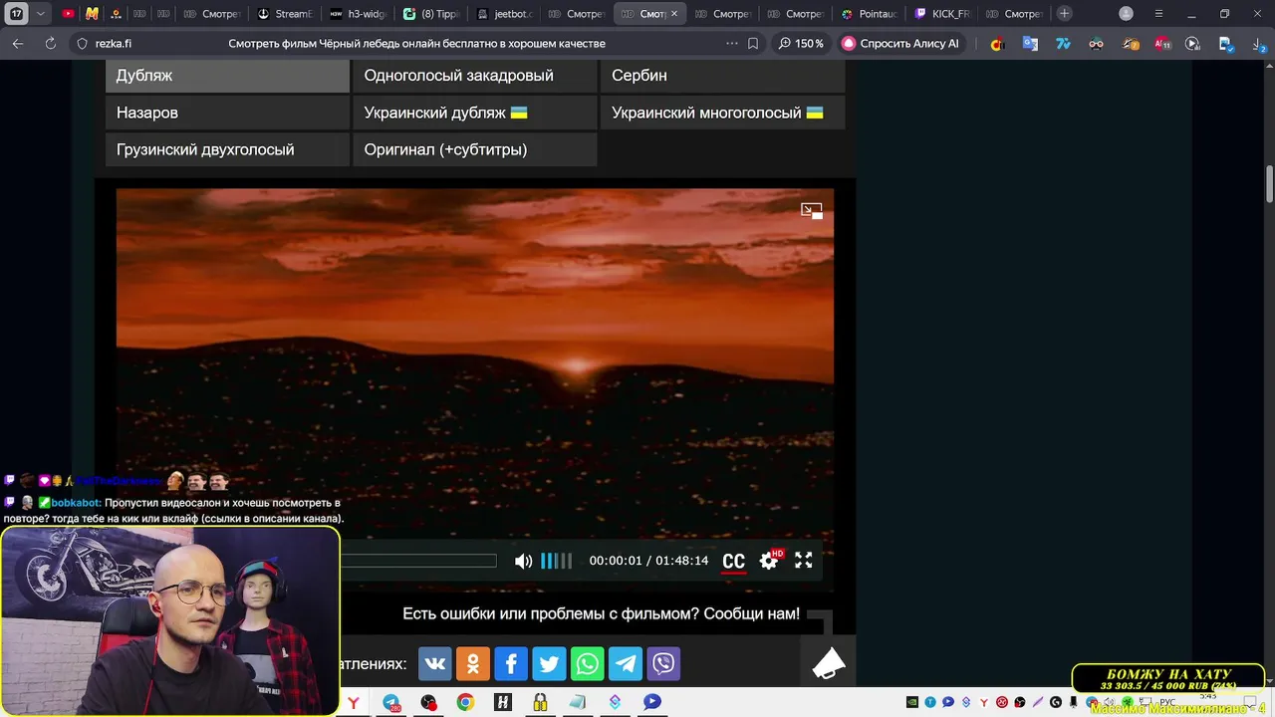Image resolution: width=1275 pixels, height=717 pixels.
Task: Adjust the player volume bars
Action: pos(557,561)
